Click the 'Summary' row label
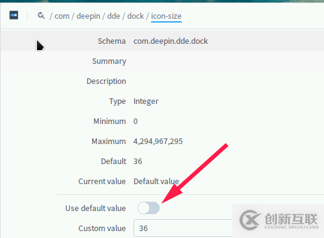 point(109,61)
